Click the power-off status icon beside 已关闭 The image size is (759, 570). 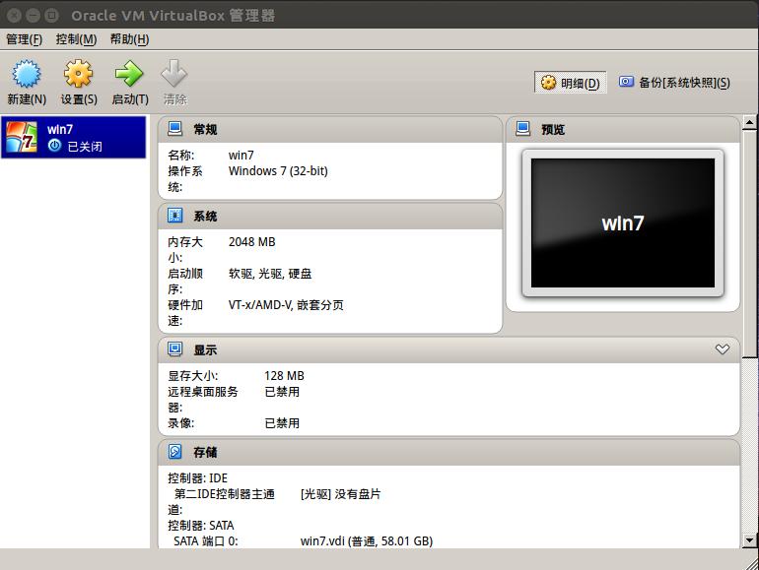(x=54, y=145)
